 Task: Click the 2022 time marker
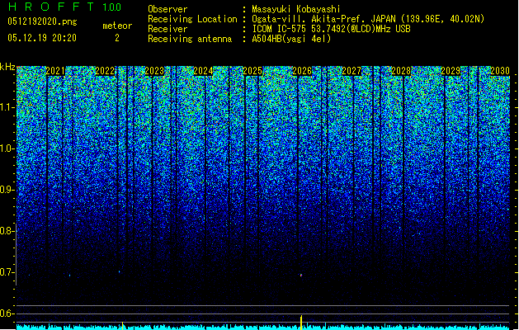click(x=105, y=71)
